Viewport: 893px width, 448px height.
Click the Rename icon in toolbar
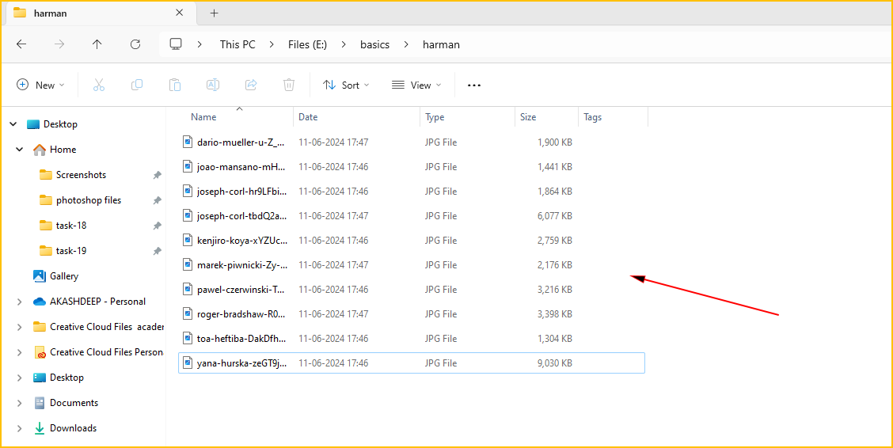(x=213, y=85)
